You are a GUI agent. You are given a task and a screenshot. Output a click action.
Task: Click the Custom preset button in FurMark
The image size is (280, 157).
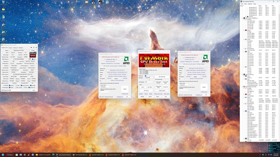[162, 91]
